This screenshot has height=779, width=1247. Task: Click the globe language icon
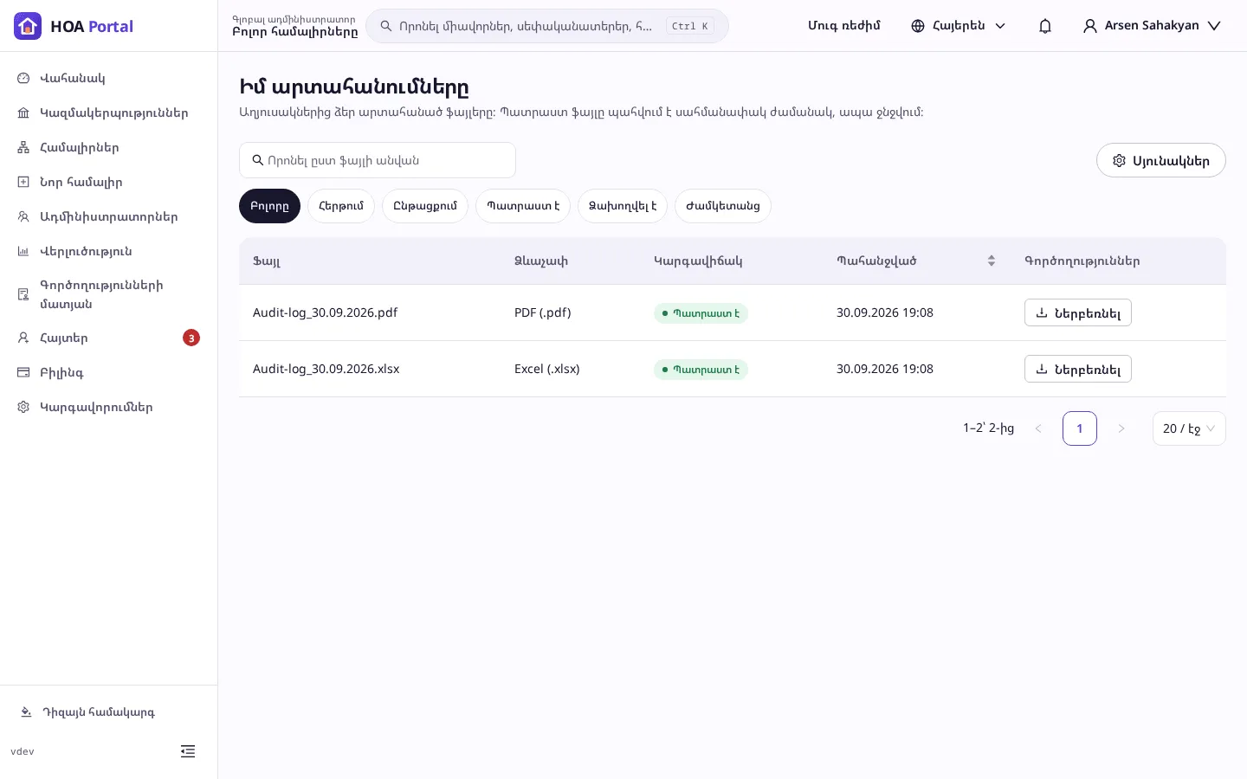pos(918,26)
